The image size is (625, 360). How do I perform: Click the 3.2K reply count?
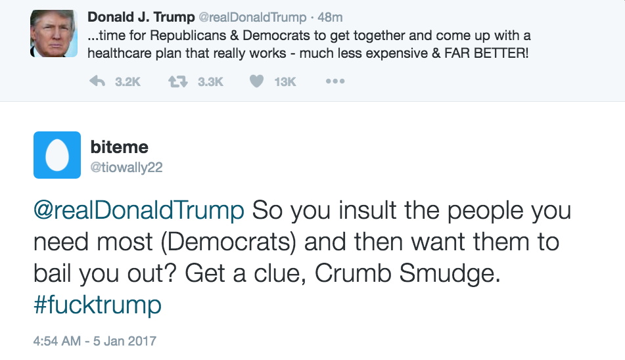click(x=127, y=81)
